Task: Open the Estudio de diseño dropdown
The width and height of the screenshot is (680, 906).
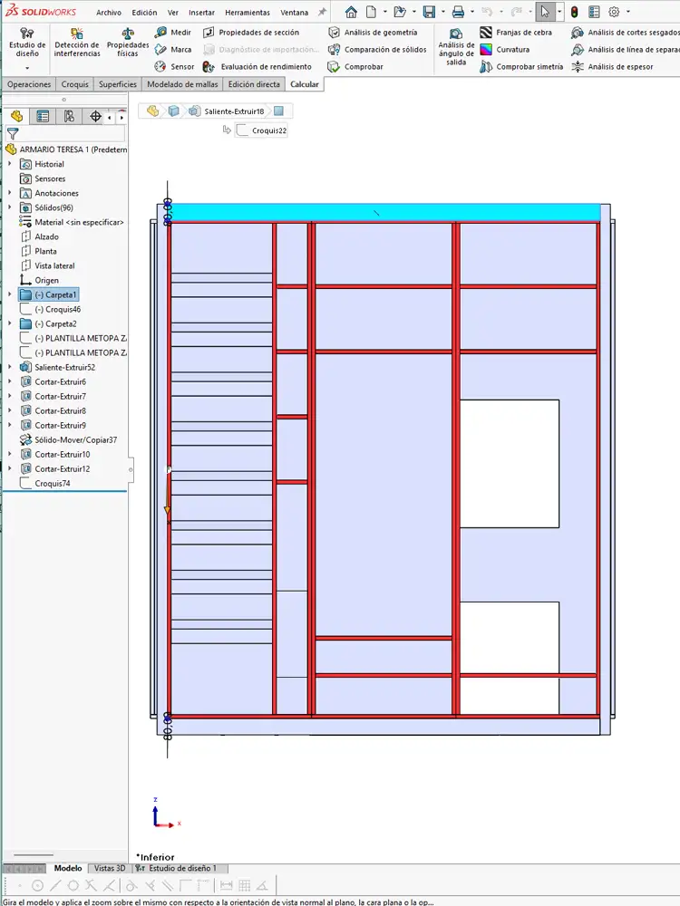Action: pos(27,68)
